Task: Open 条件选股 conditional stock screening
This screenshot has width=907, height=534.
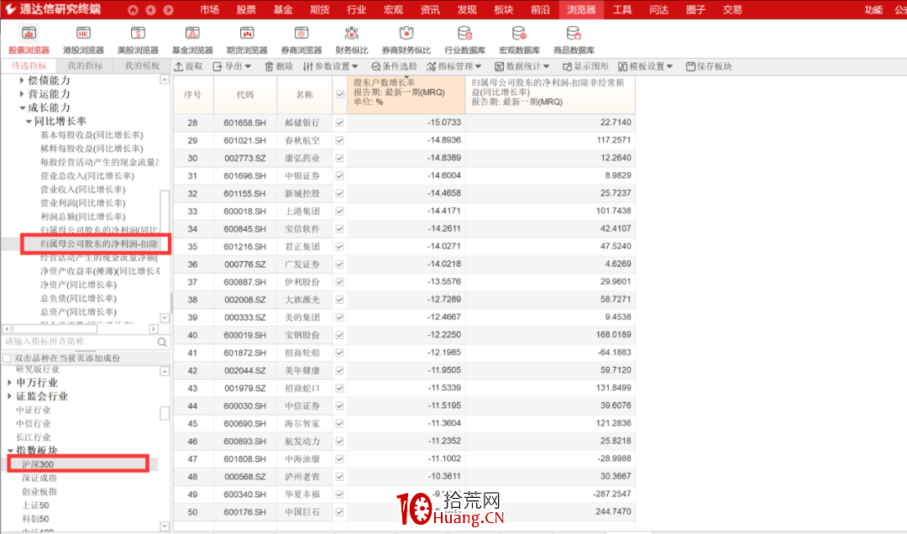Action: [394, 66]
